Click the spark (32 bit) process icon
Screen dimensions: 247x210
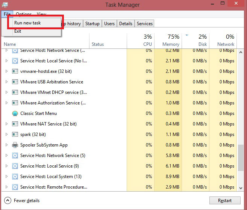pyautogui.click(x=15, y=134)
